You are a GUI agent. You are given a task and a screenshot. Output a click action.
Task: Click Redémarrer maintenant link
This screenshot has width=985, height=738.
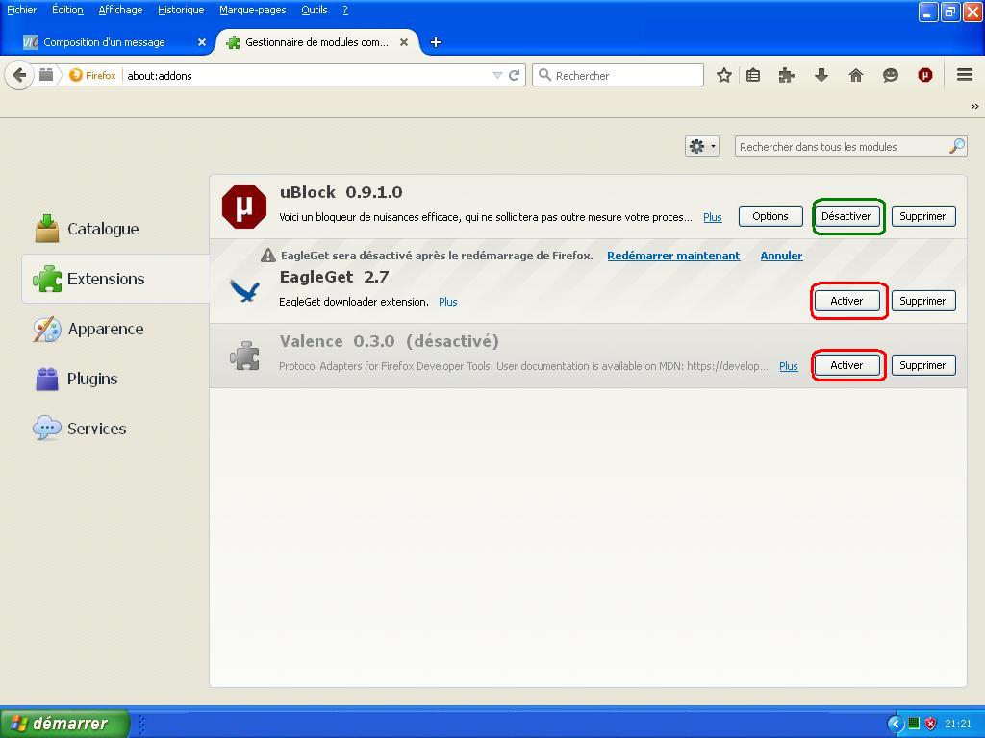(673, 256)
